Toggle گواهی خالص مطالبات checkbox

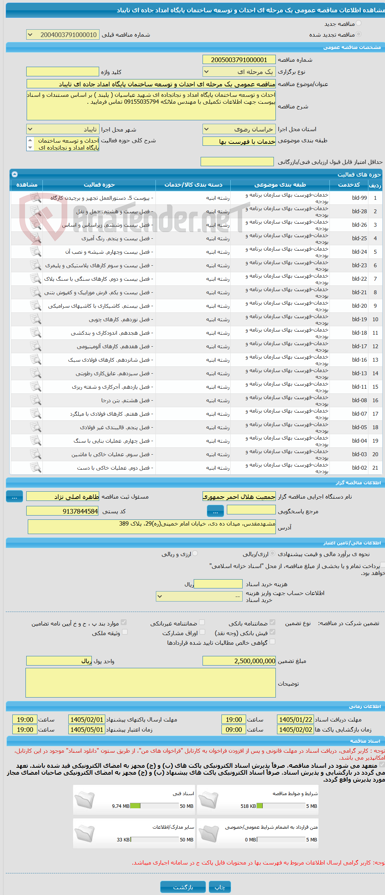click(272, 642)
